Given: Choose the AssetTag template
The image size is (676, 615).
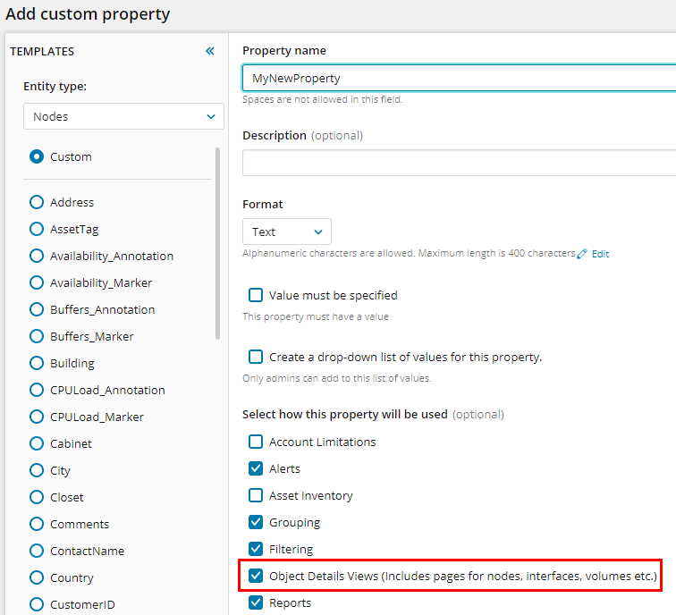Looking at the screenshot, I should [x=37, y=230].
